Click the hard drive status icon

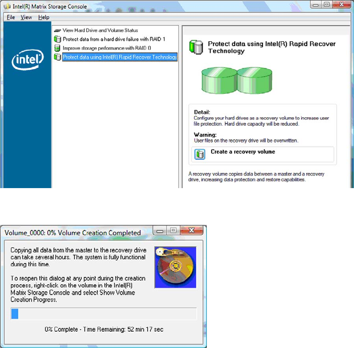[x=58, y=30]
